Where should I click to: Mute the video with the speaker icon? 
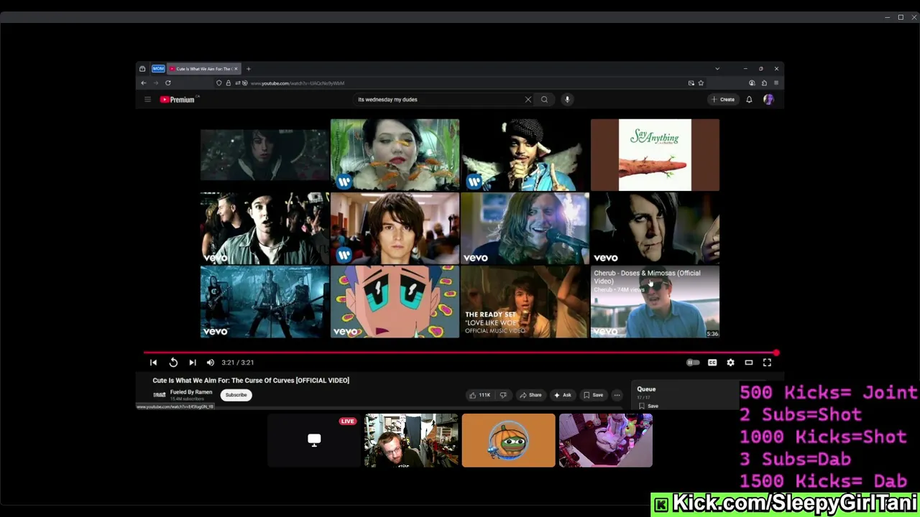point(211,363)
